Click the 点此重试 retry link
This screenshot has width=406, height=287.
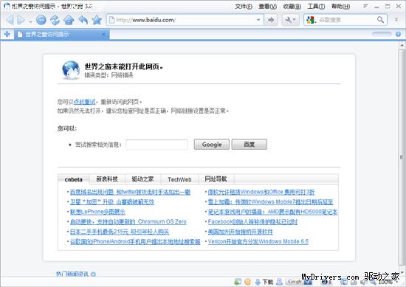(84, 102)
